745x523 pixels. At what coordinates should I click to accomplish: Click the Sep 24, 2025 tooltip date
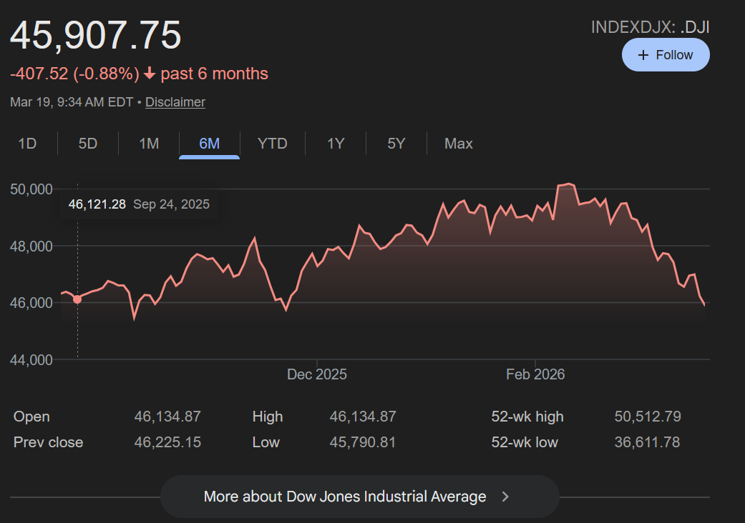(x=172, y=204)
